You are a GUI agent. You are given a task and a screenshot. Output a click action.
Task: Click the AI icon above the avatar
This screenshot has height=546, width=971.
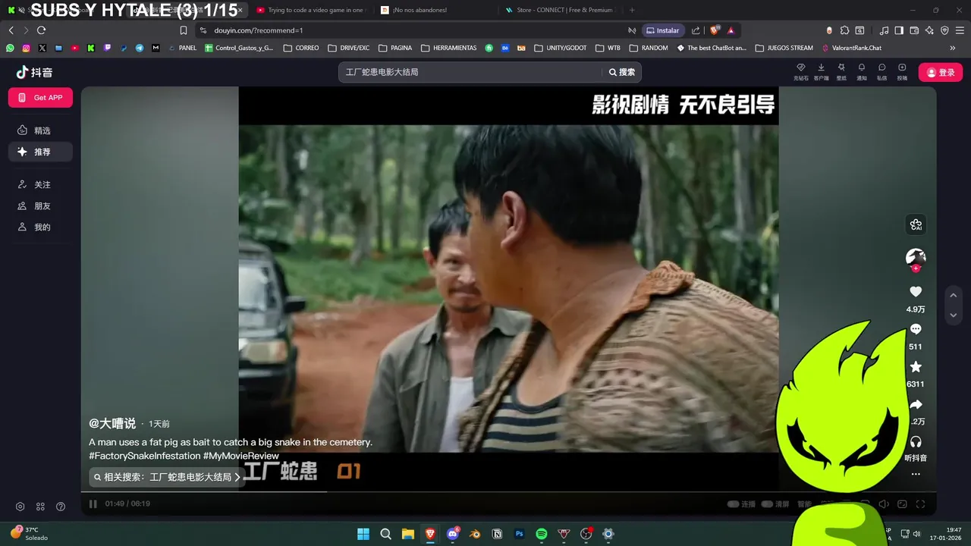pyautogui.click(x=916, y=224)
